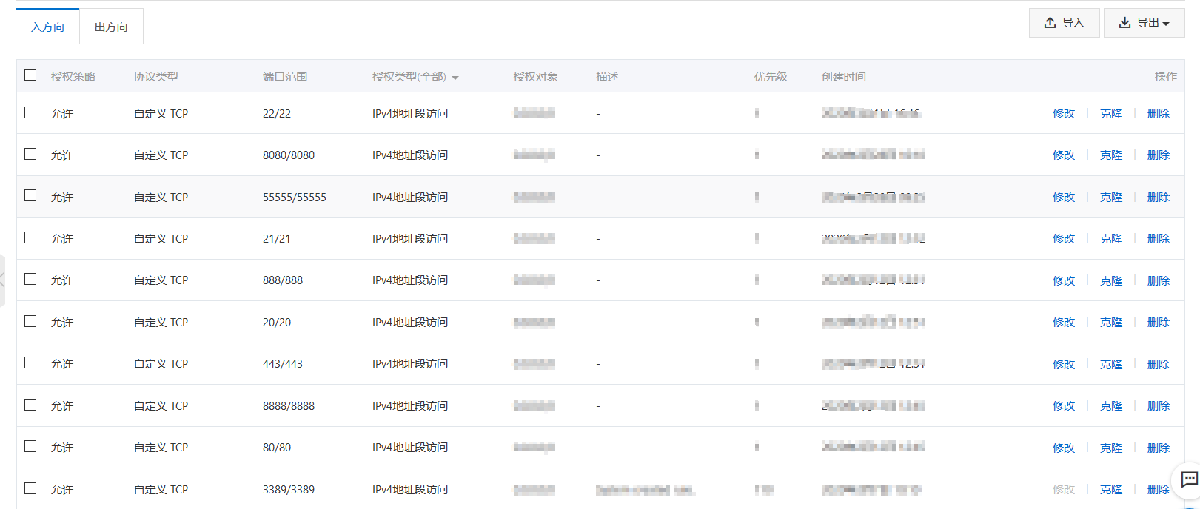Delete the 8888/8888 port rule
Screen dimensions: 1200x509
click(1158, 406)
